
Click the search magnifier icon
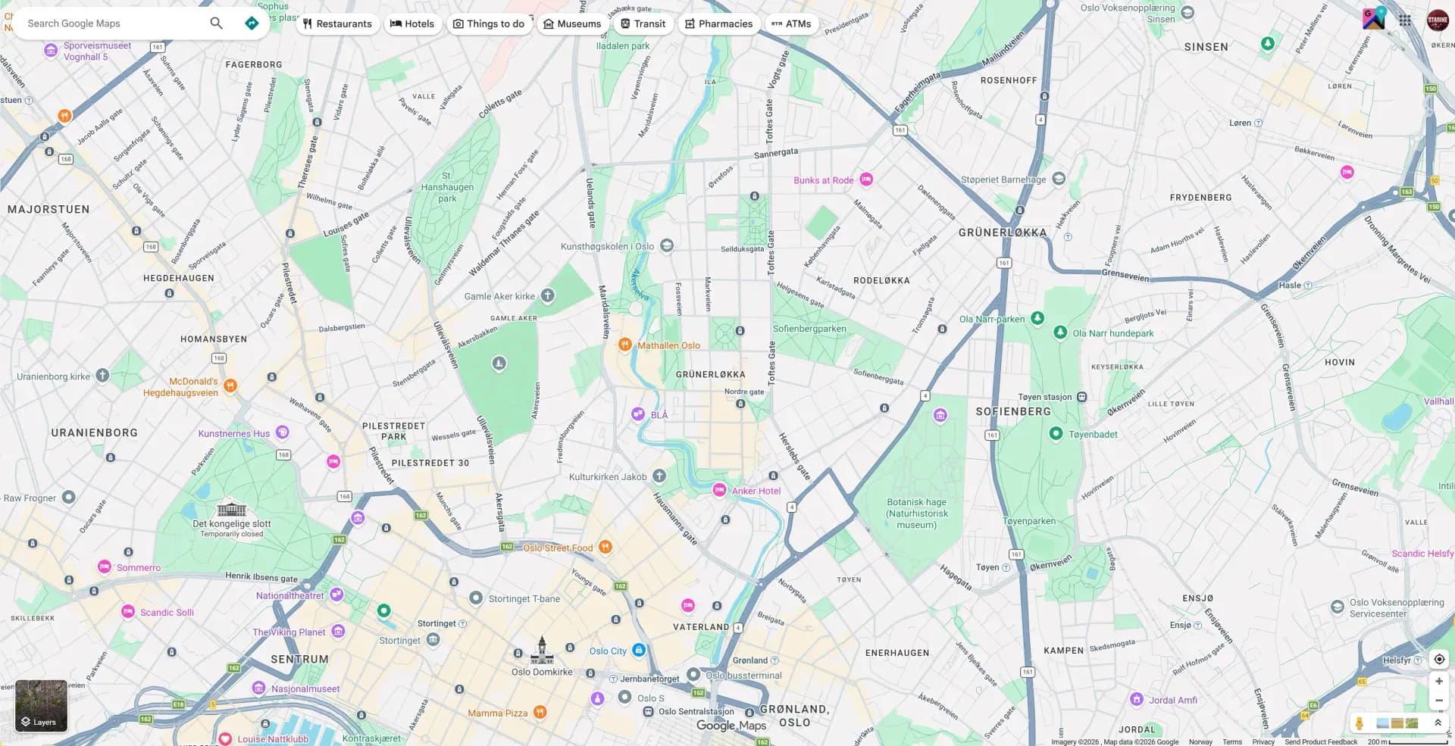tap(216, 23)
